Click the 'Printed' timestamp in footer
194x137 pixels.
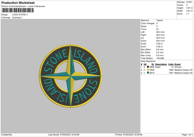(129, 135)
